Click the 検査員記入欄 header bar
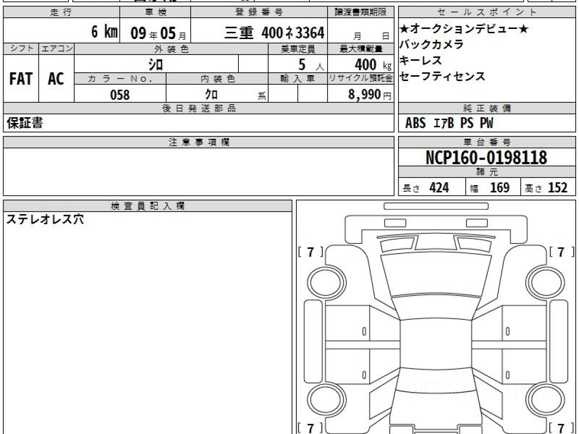The height and width of the screenshot is (434, 579). click(148, 205)
